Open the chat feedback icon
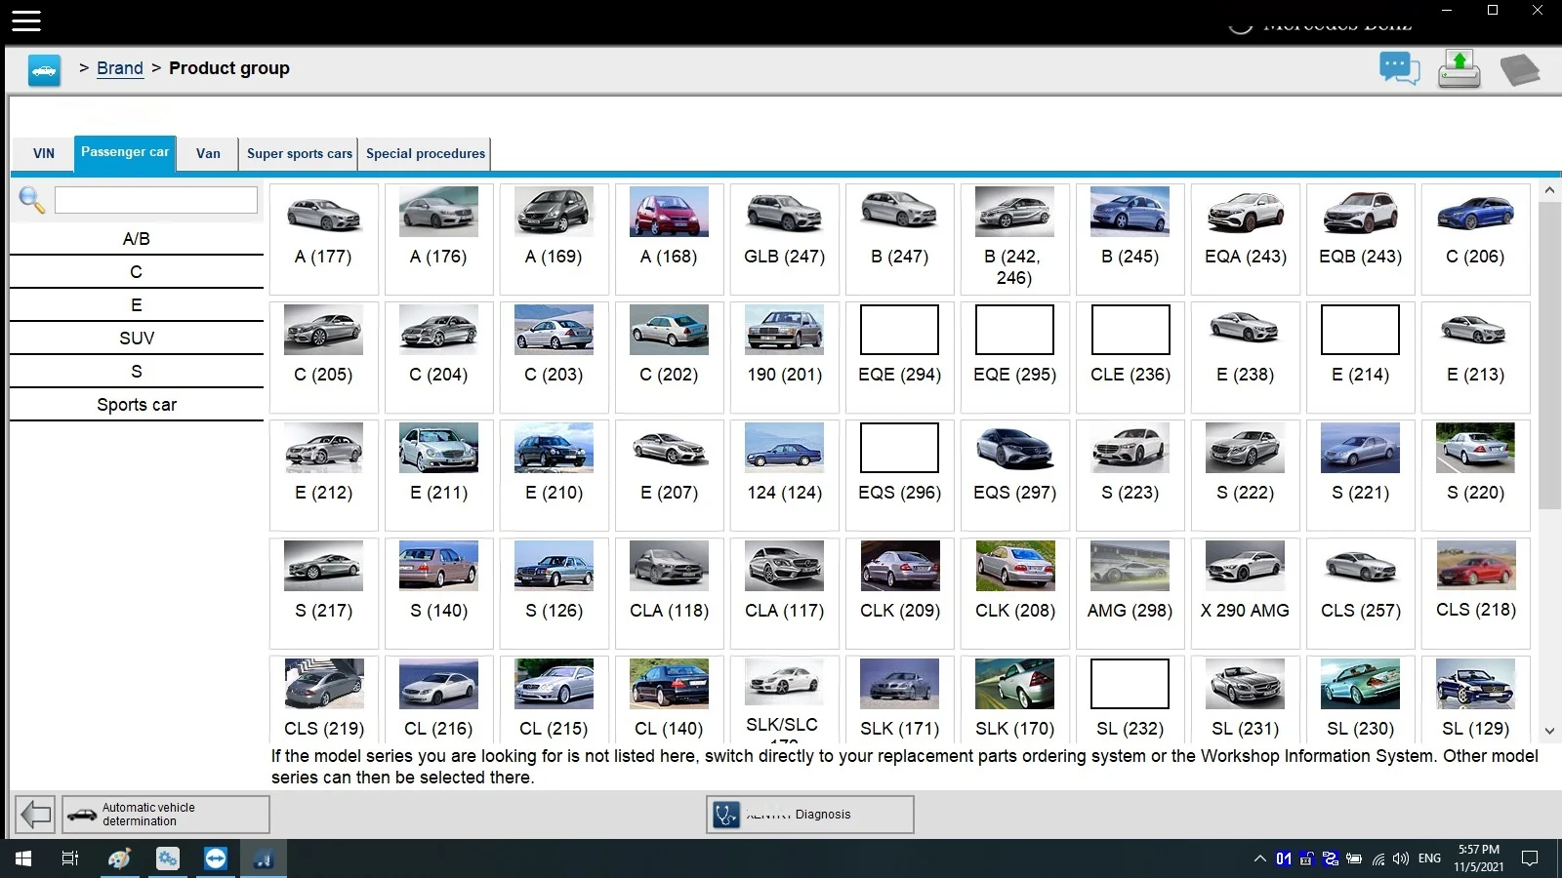The image size is (1562, 878). (1398, 69)
